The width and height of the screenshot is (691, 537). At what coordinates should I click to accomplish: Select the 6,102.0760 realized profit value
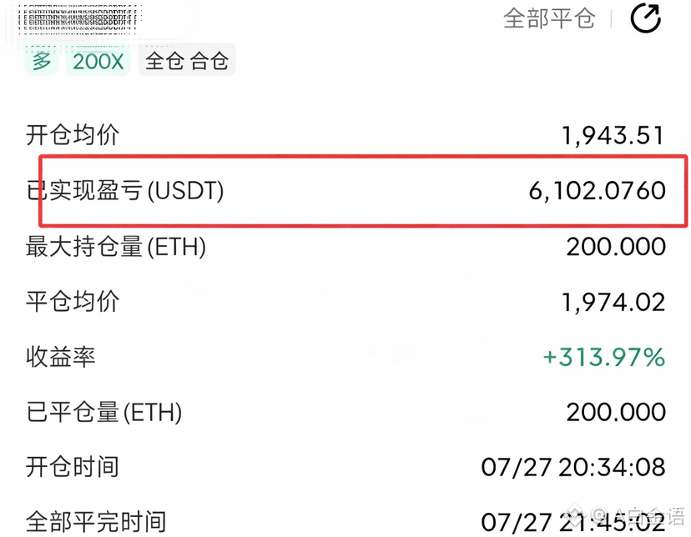point(598,191)
